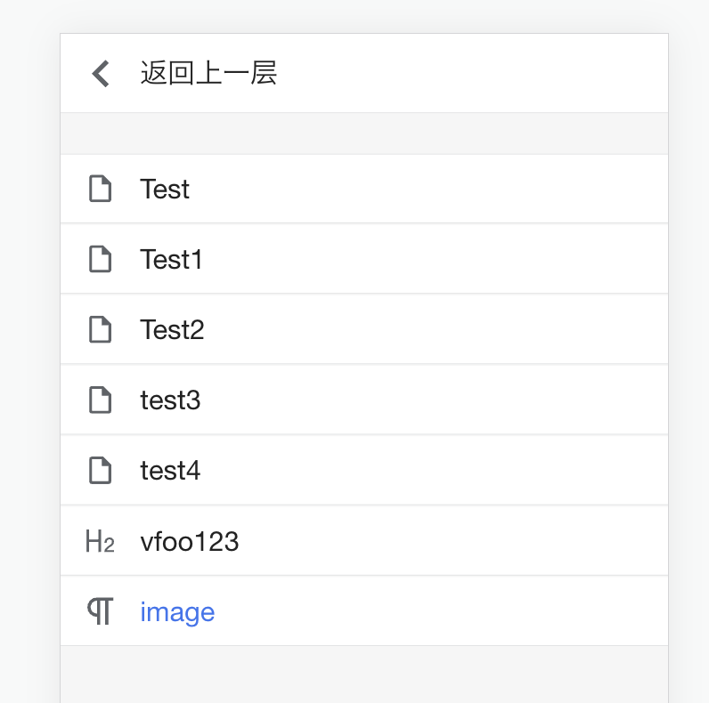Open the Test page entry
The width and height of the screenshot is (709, 703).
pyautogui.click(x=165, y=189)
